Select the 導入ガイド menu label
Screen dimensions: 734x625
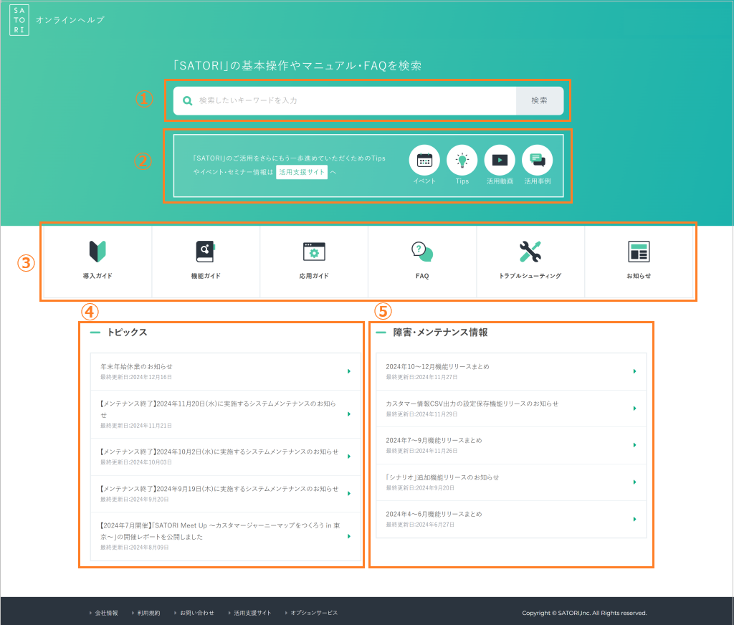[x=97, y=276]
